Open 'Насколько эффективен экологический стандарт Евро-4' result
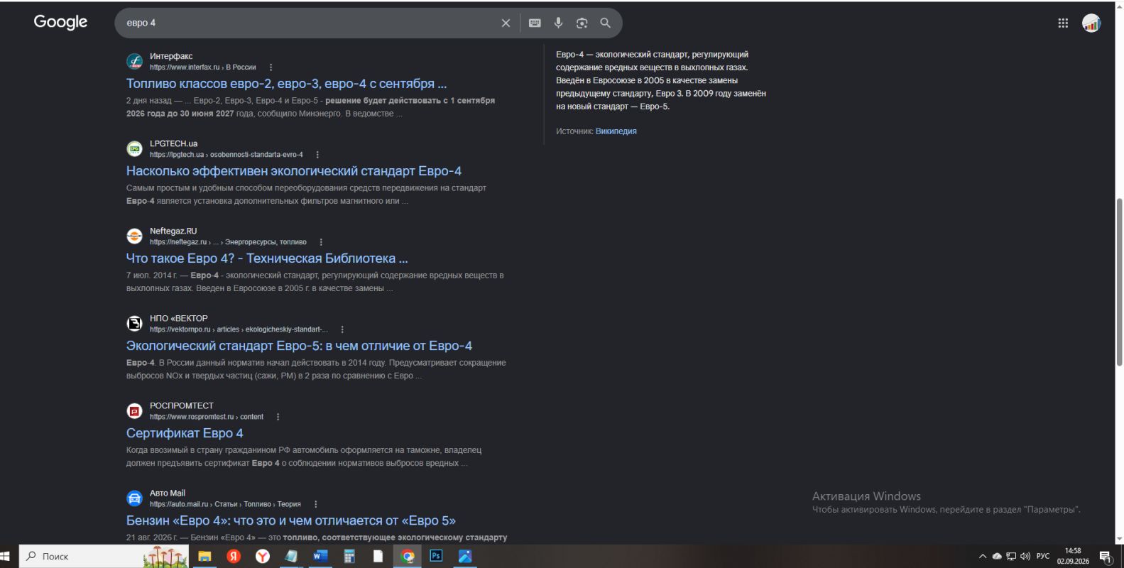Viewport: 1124px width, 568px height. (x=294, y=171)
